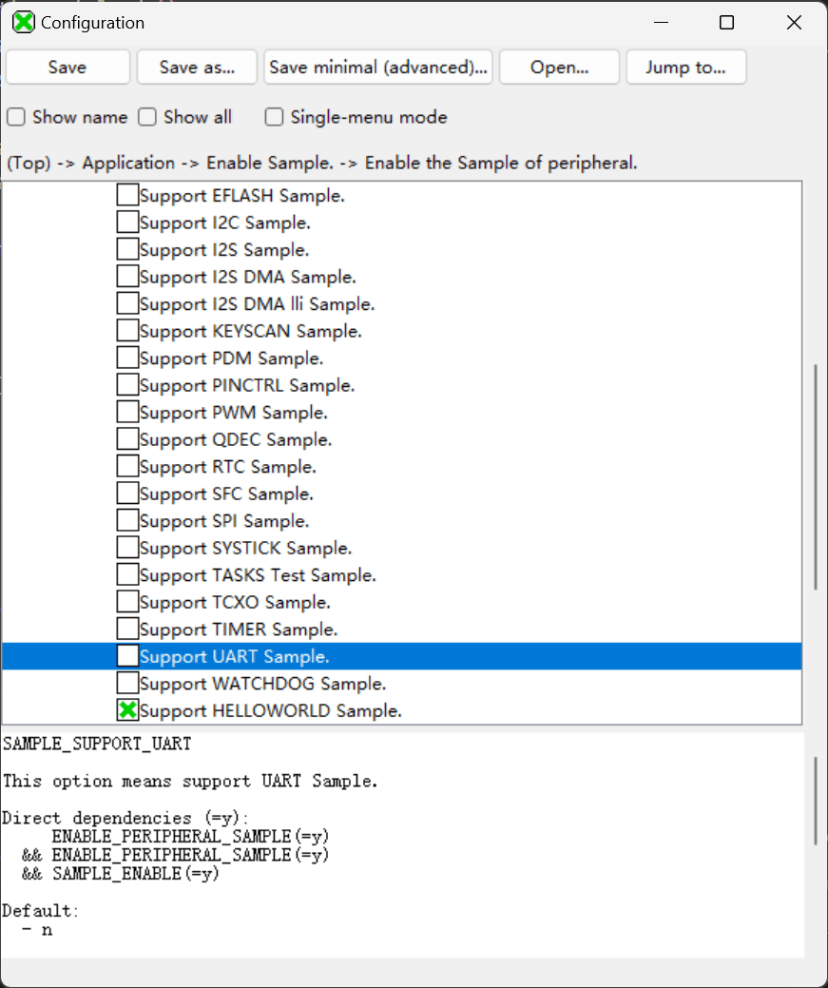Click the option list vertical scrollbar
This screenshot has height=988, width=828.
(x=814, y=475)
